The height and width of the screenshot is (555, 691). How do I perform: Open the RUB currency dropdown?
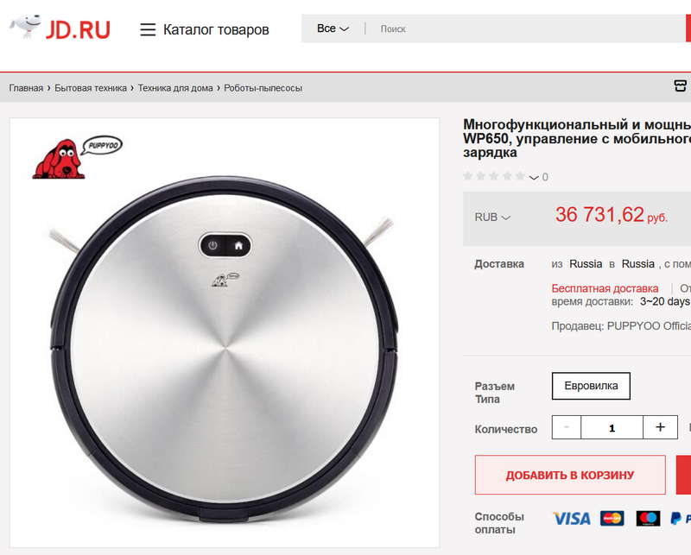click(492, 218)
